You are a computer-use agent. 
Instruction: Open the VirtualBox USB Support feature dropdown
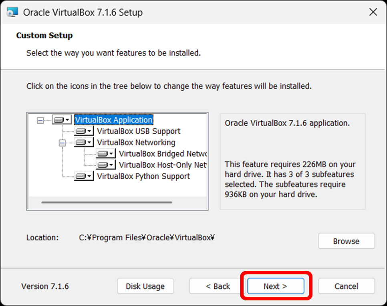coord(84,131)
